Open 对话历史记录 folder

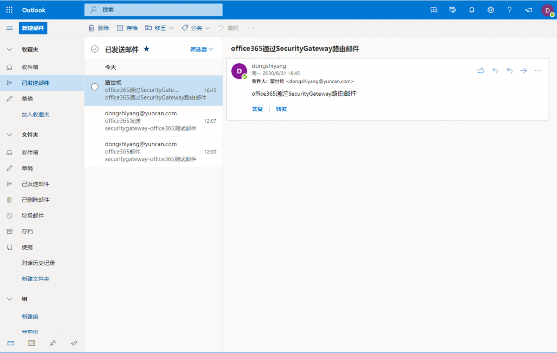tap(42, 263)
